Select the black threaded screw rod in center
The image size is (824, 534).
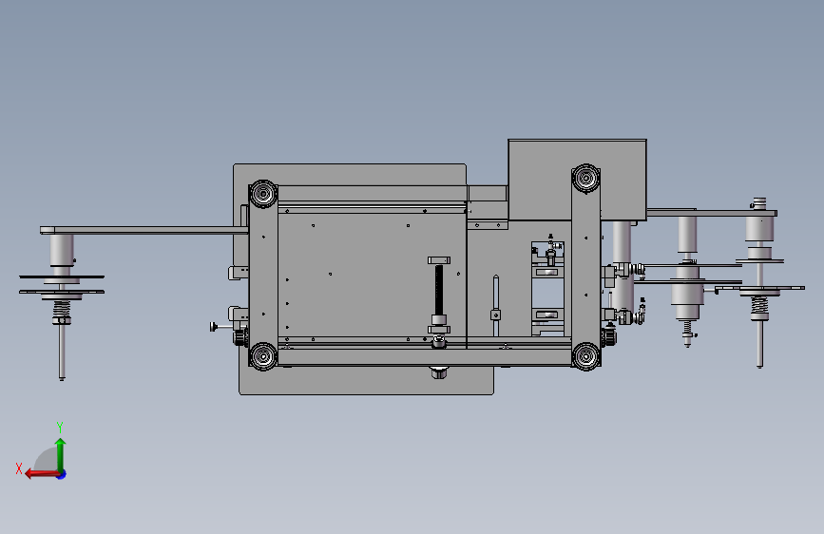(438, 291)
